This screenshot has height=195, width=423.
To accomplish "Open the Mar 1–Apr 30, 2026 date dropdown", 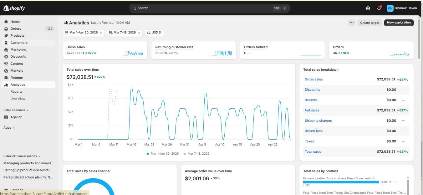I will [x=84, y=33].
